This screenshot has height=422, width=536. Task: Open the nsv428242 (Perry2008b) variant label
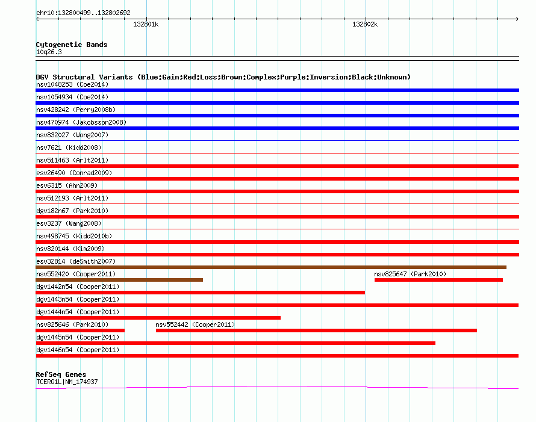coord(76,110)
